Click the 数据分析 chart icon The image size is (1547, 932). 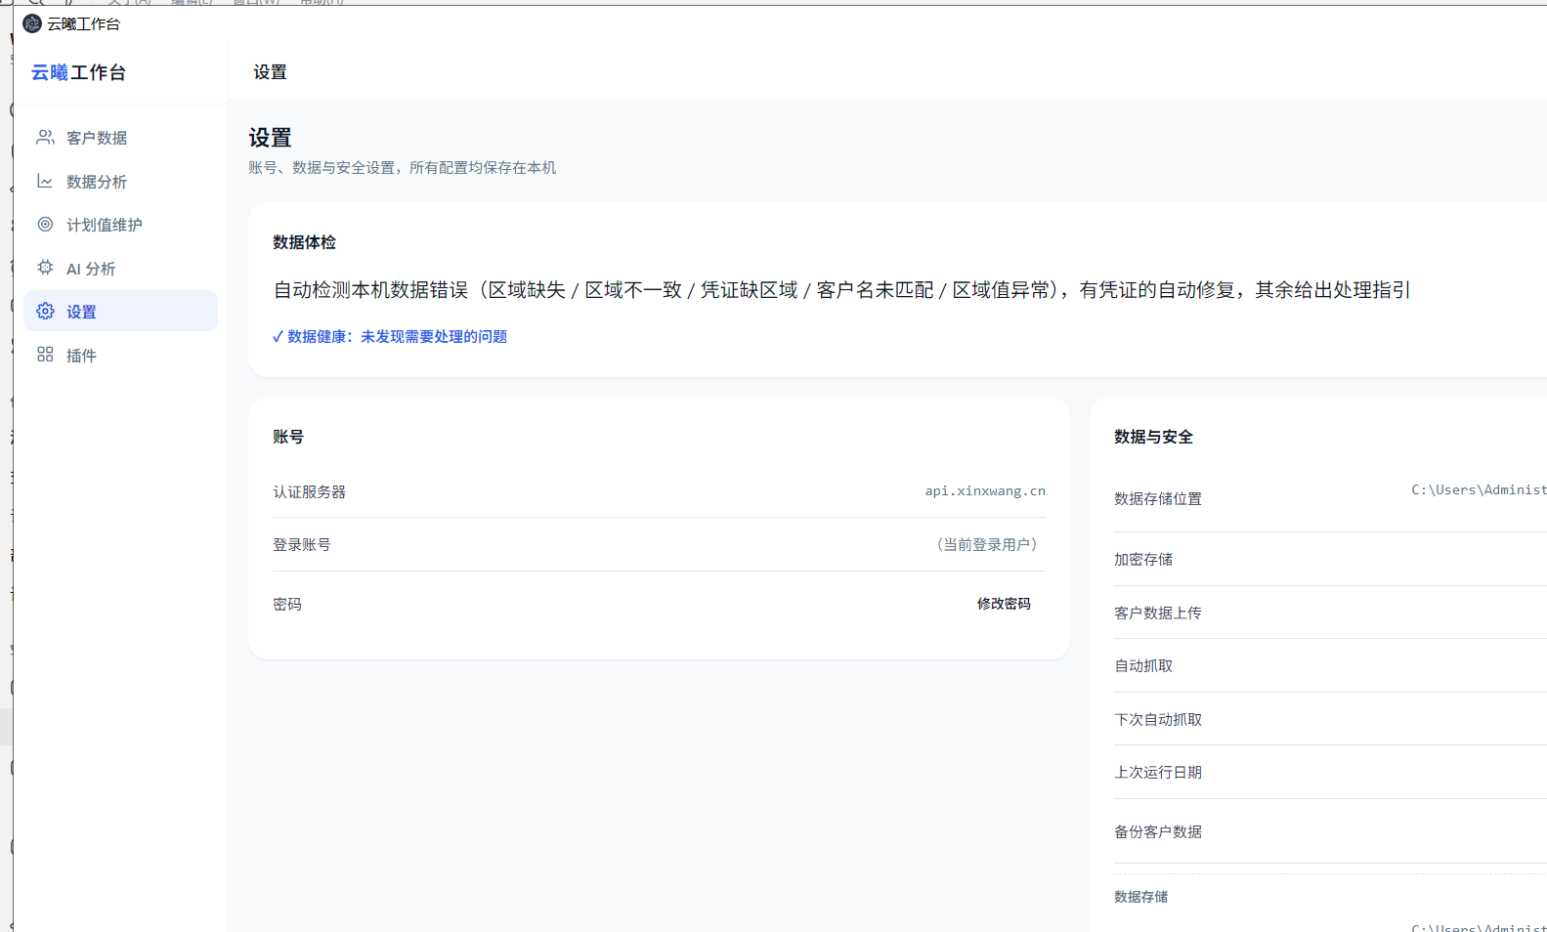pos(45,181)
